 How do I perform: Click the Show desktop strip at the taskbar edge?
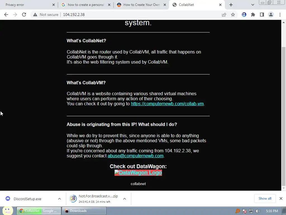(285, 211)
